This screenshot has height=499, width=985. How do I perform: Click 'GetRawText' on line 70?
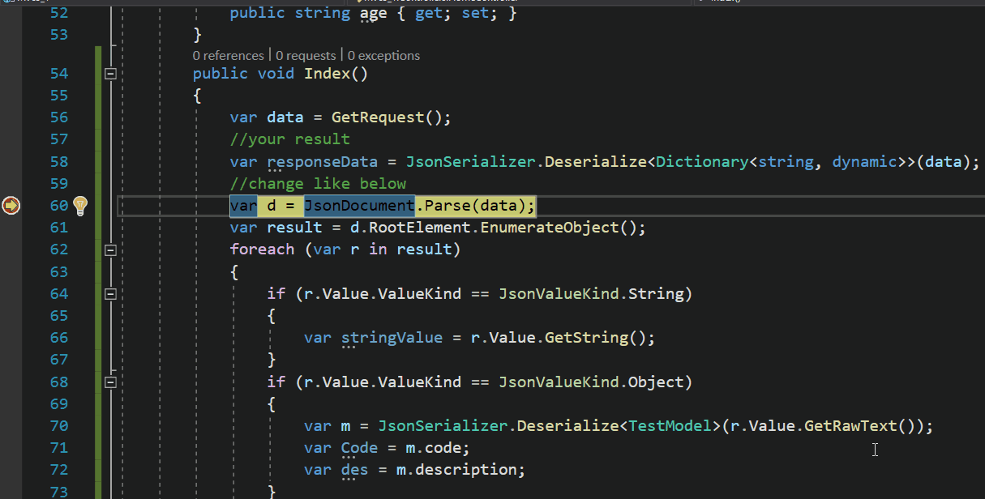(x=850, y=425)
